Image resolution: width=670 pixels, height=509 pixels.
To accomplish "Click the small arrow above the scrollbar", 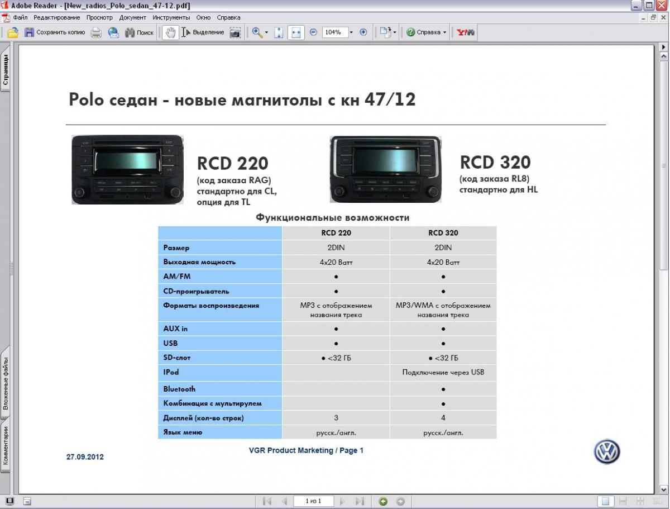I will click(664, 47).
